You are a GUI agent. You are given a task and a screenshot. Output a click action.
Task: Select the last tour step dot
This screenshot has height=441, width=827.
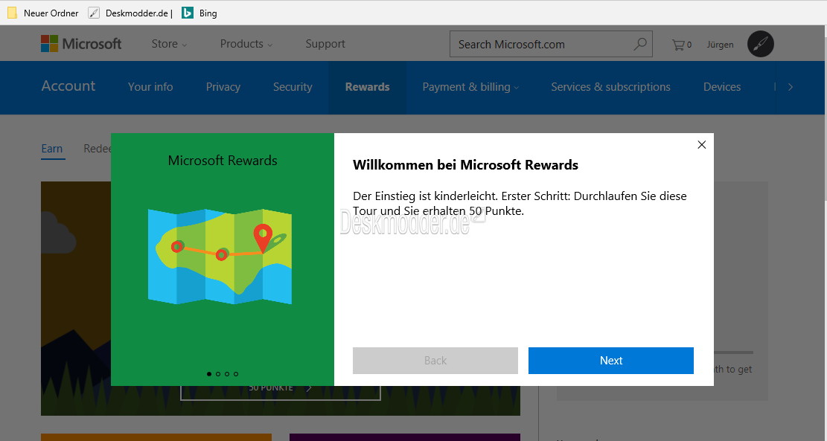(x=236, y=374)
